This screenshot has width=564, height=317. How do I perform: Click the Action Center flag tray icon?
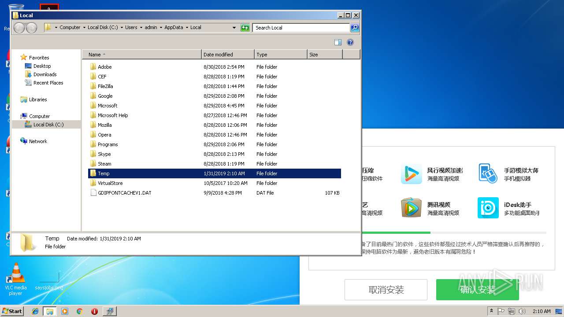point(501,311)
